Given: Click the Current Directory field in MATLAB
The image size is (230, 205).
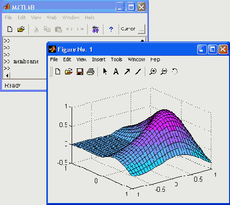Looking at the screenshot, I should click(x=129, y=29).
